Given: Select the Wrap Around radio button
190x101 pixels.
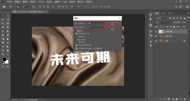Looking at the screenshot, I should pos(77,42).
